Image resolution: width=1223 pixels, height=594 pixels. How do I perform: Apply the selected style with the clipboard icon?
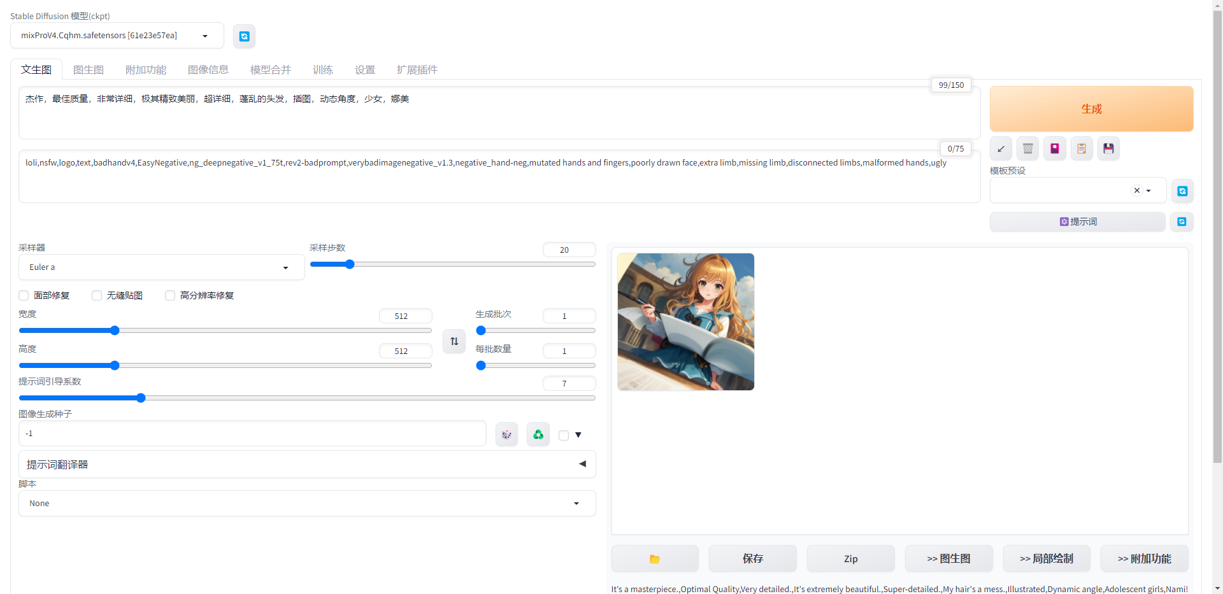tap(1082, 149)
